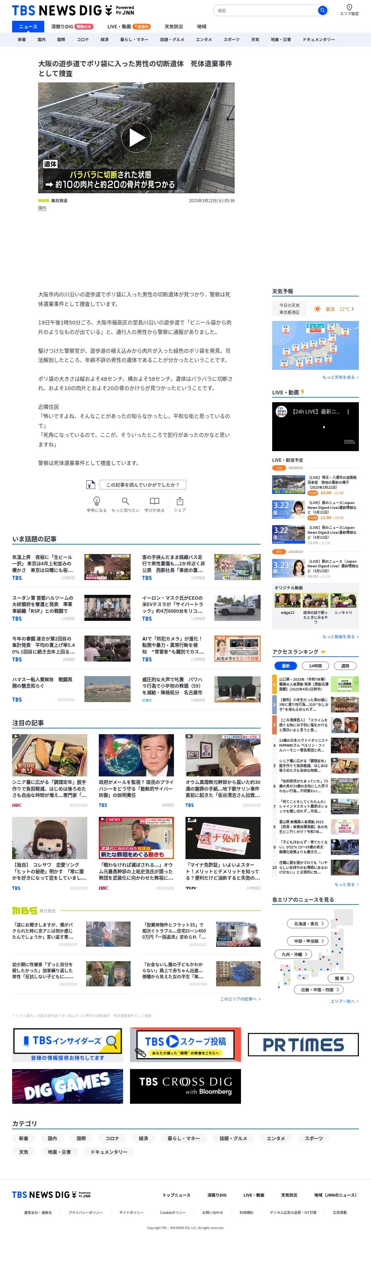The width and height of the screenshot is (371, 1268).
Task: Click 新着 category pill at bottom
Action: 23,1138
